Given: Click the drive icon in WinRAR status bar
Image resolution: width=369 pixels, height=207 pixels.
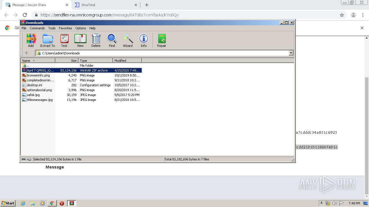Looking at the screenshot, I should tap(24, 159).
